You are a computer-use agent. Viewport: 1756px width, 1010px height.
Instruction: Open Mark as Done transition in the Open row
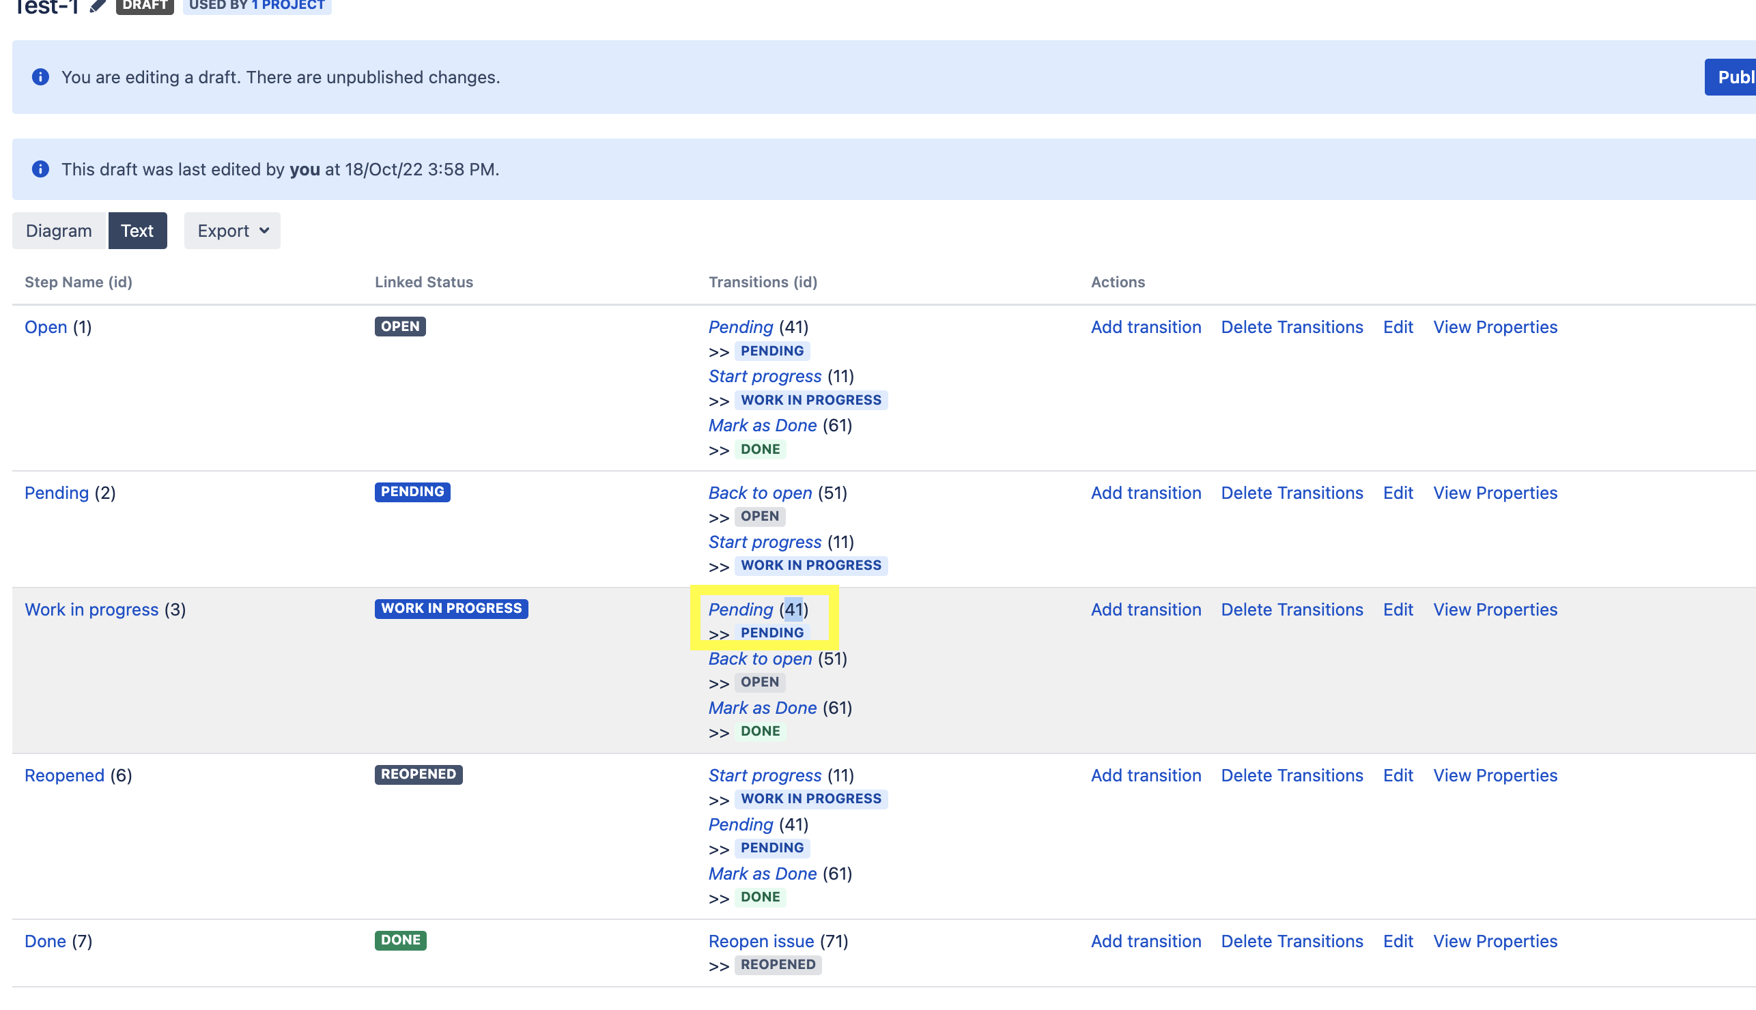(762, 425)
